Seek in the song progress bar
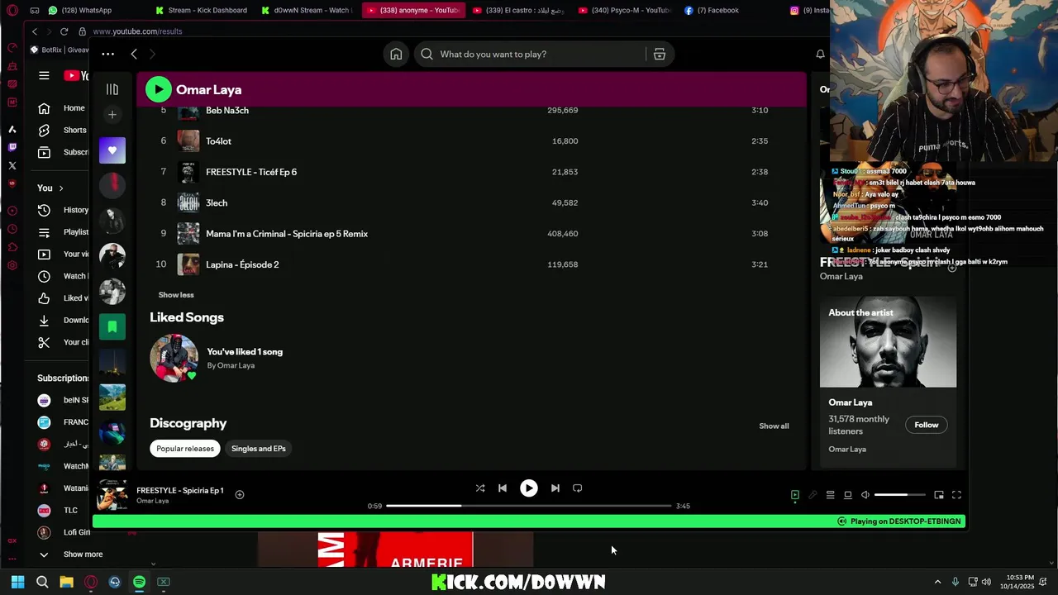The width and height of the screenshot is (1058, 595). tap(529, 506)
